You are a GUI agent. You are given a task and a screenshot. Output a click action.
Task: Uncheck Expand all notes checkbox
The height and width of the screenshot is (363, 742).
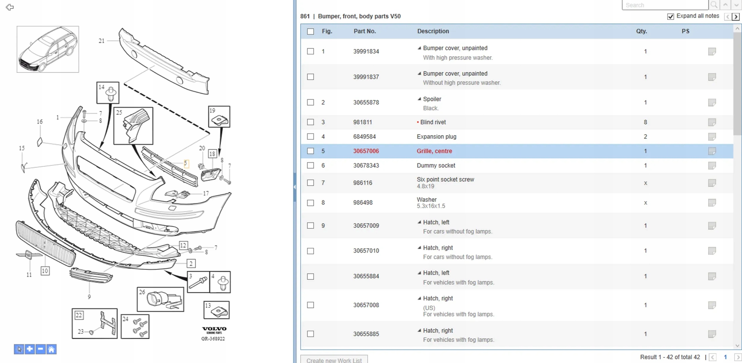point(670,17)
